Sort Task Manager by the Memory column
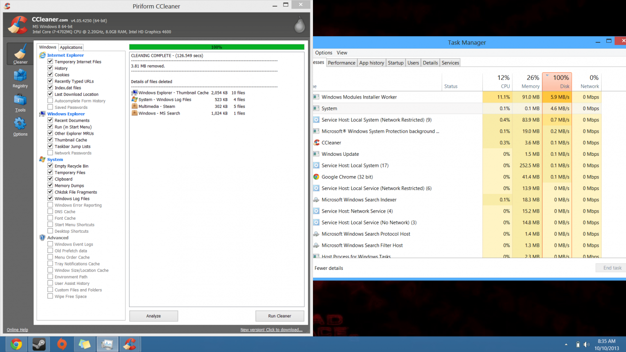The width and height of the screenshot is (626, 352). [x=527, y=82]
